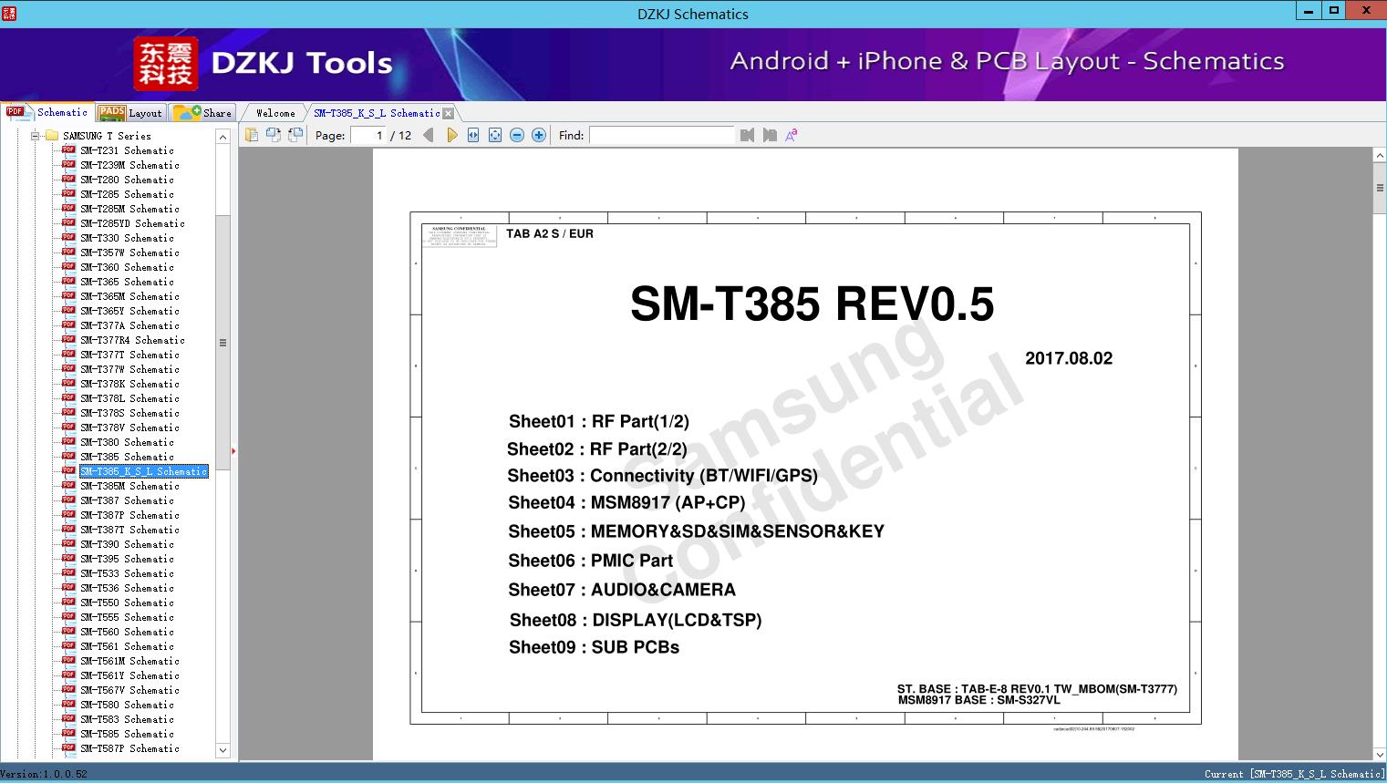The width and height of the screenshot is (1387, 783).
Task: Open SM-T587P Schematic
Action: (129, 748)
